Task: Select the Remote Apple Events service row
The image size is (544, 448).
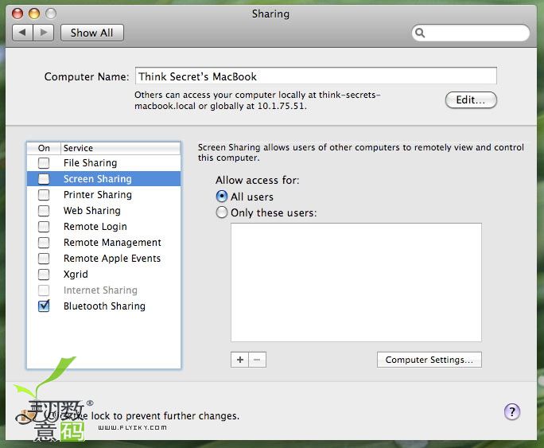Action: (103, 259)
